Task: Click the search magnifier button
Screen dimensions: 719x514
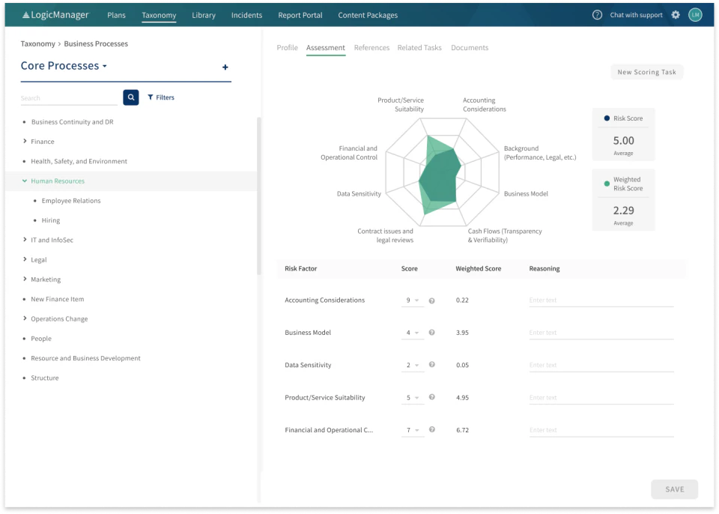Action: tap(130, 97)
